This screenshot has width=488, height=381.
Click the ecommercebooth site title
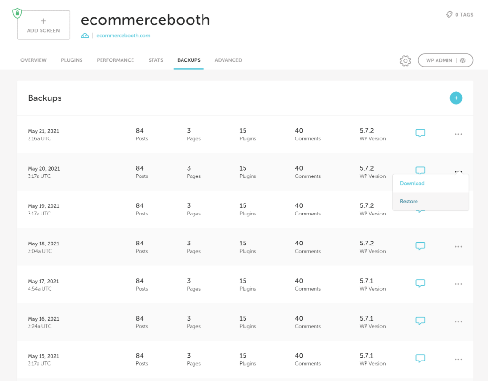click(x=145, y=20)
